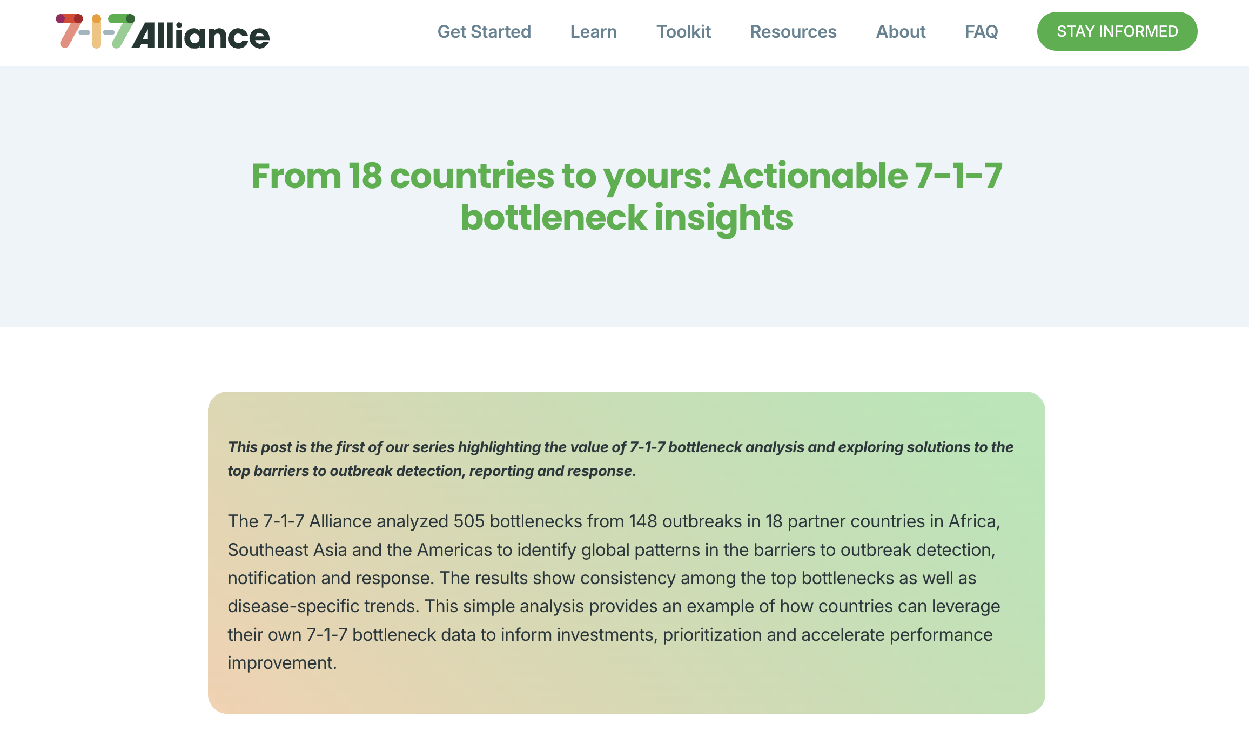Click the bold italic series intro sentence
The width and height of the screenshot is (1249, 751).
pos(620,459)
